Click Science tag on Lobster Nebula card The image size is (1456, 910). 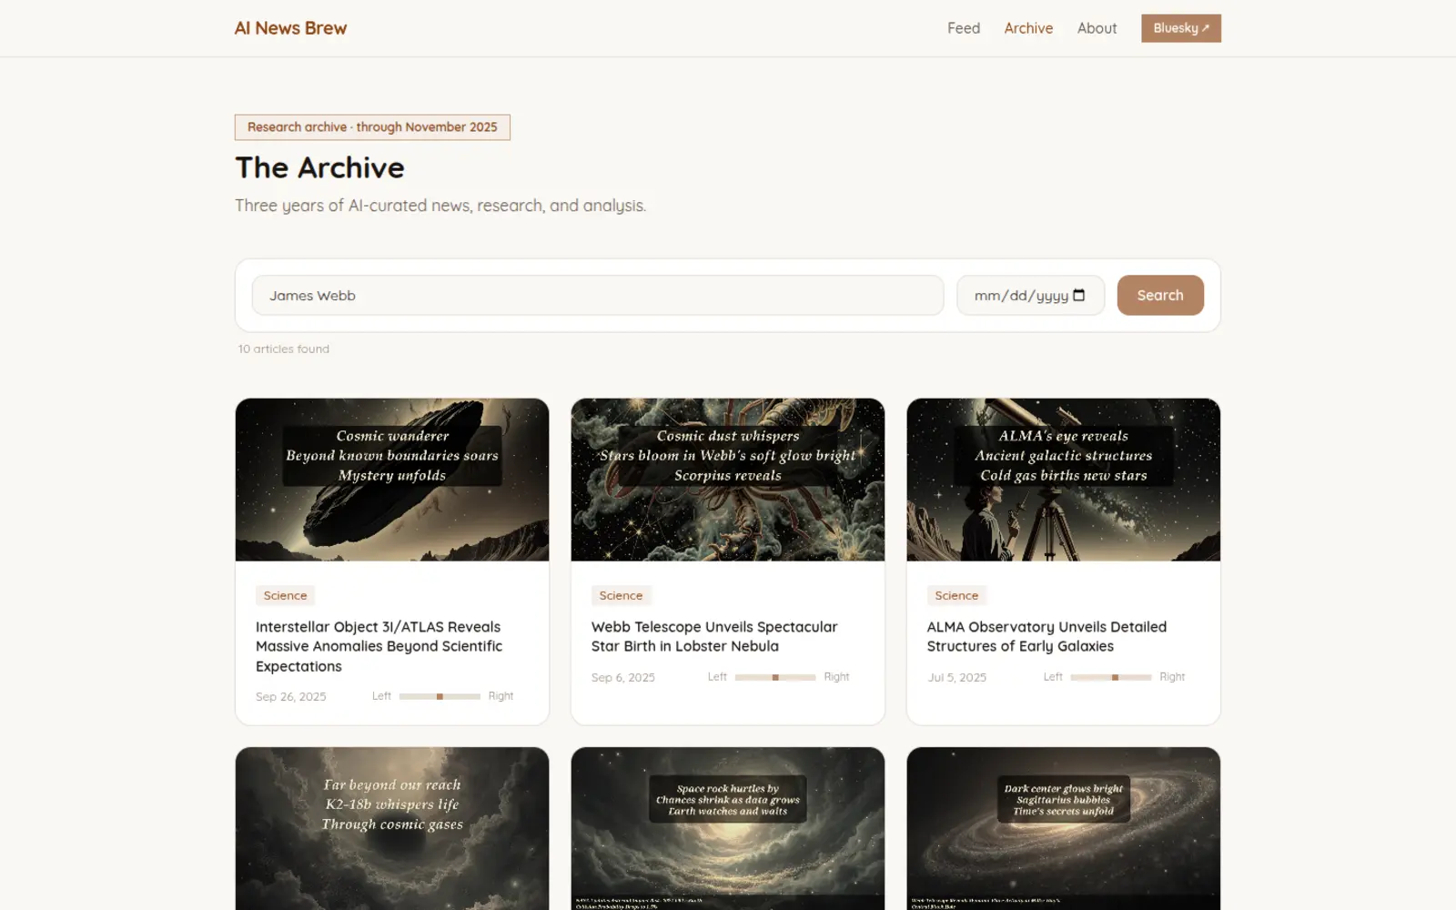tap(621, 595)
